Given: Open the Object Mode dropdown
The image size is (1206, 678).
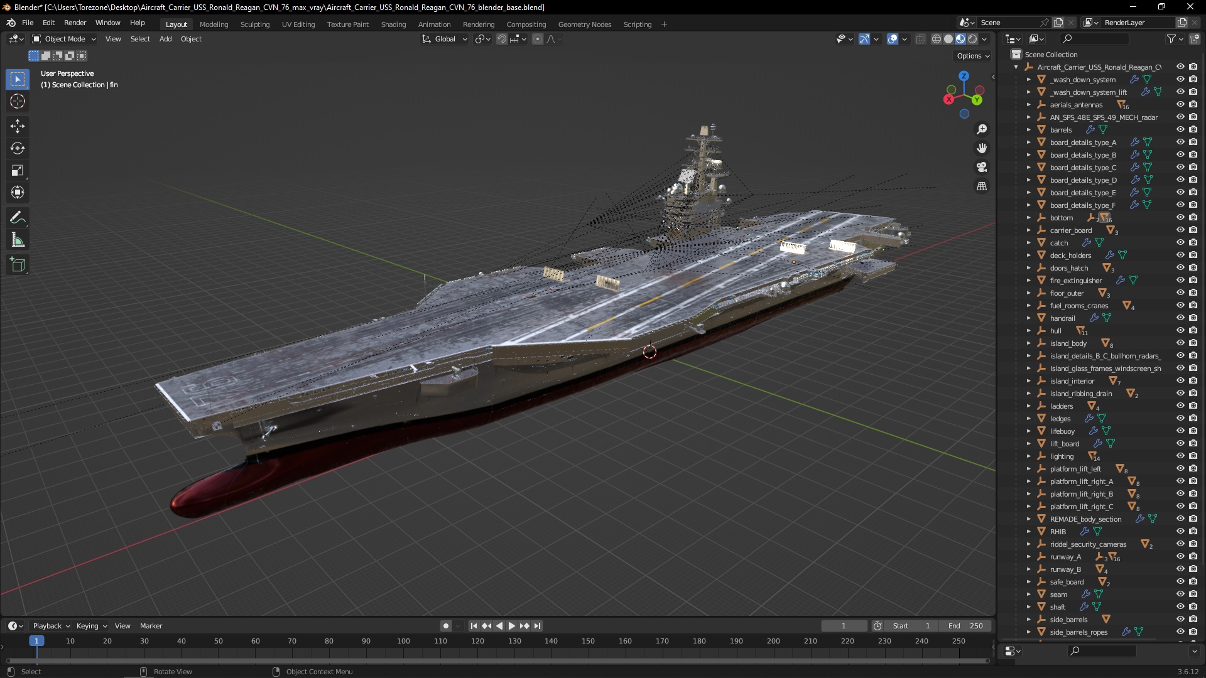Looking at the screenshot, I should tap(65, 39).
